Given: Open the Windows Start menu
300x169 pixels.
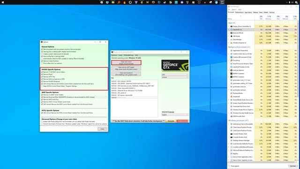Looking at the screenshot, I should click(3, 2).
